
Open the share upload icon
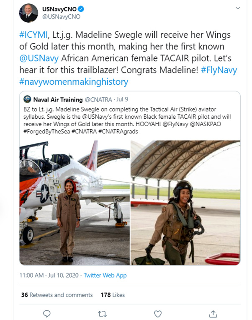tap(213, 314)
